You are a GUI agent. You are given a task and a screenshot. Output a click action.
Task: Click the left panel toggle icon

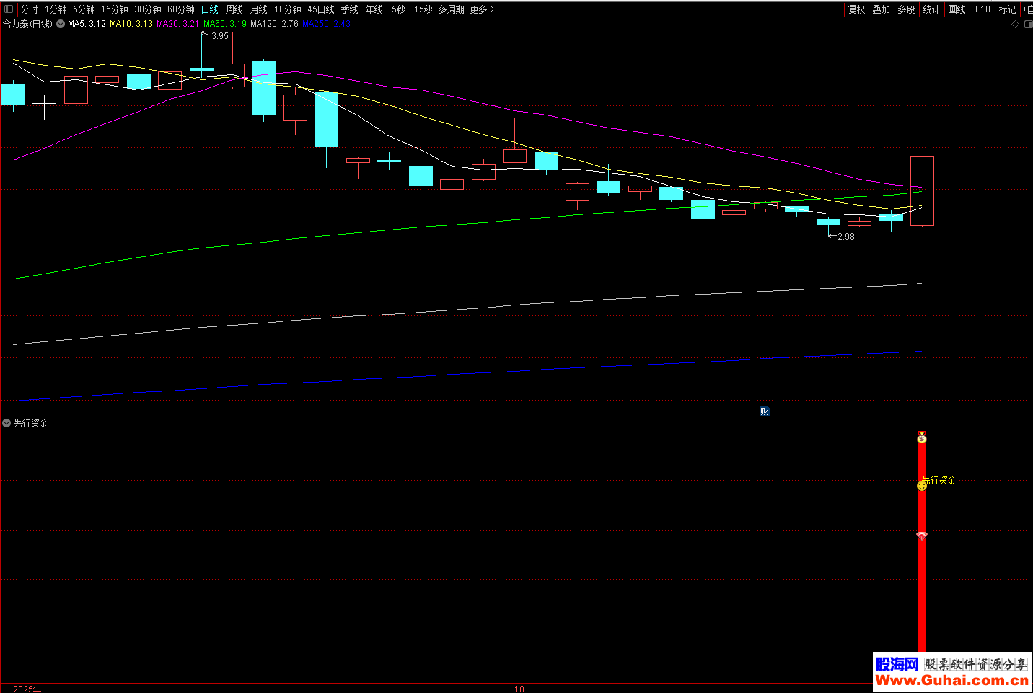click(x=9, y=9)
